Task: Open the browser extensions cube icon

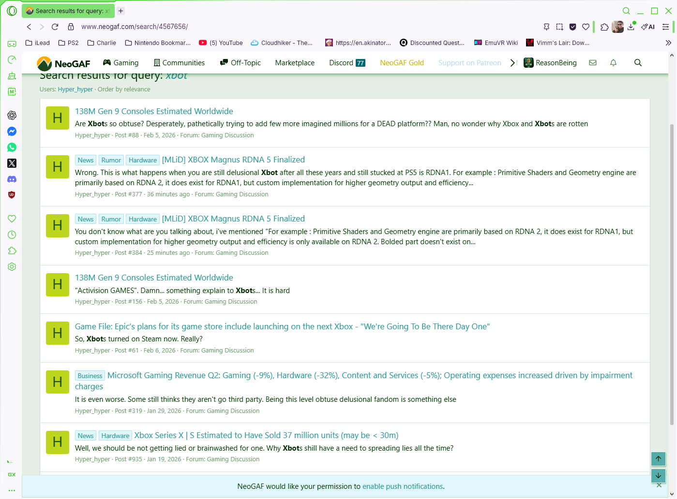Action: (604, 27)
